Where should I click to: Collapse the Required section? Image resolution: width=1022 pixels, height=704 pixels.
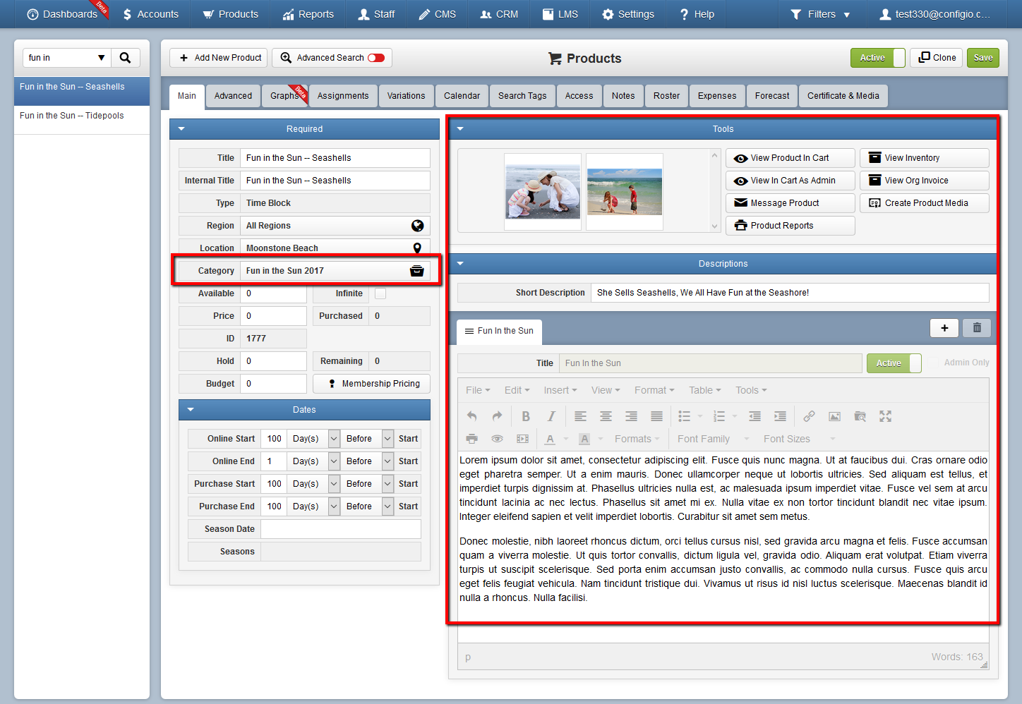tap(181, 129)
